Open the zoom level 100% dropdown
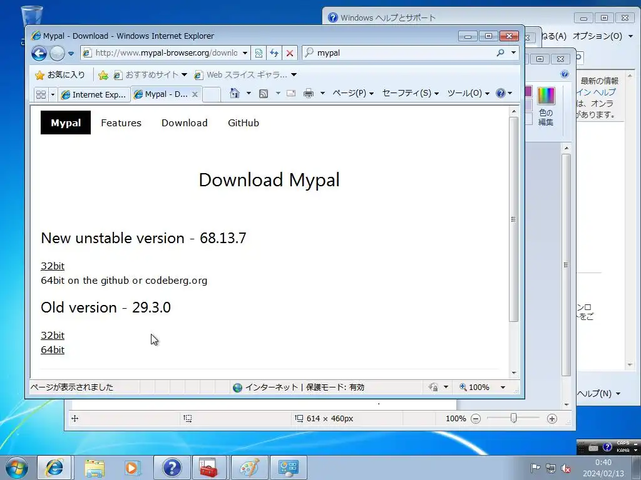Screen dimensions: 641x480 (x=503, y=387)
